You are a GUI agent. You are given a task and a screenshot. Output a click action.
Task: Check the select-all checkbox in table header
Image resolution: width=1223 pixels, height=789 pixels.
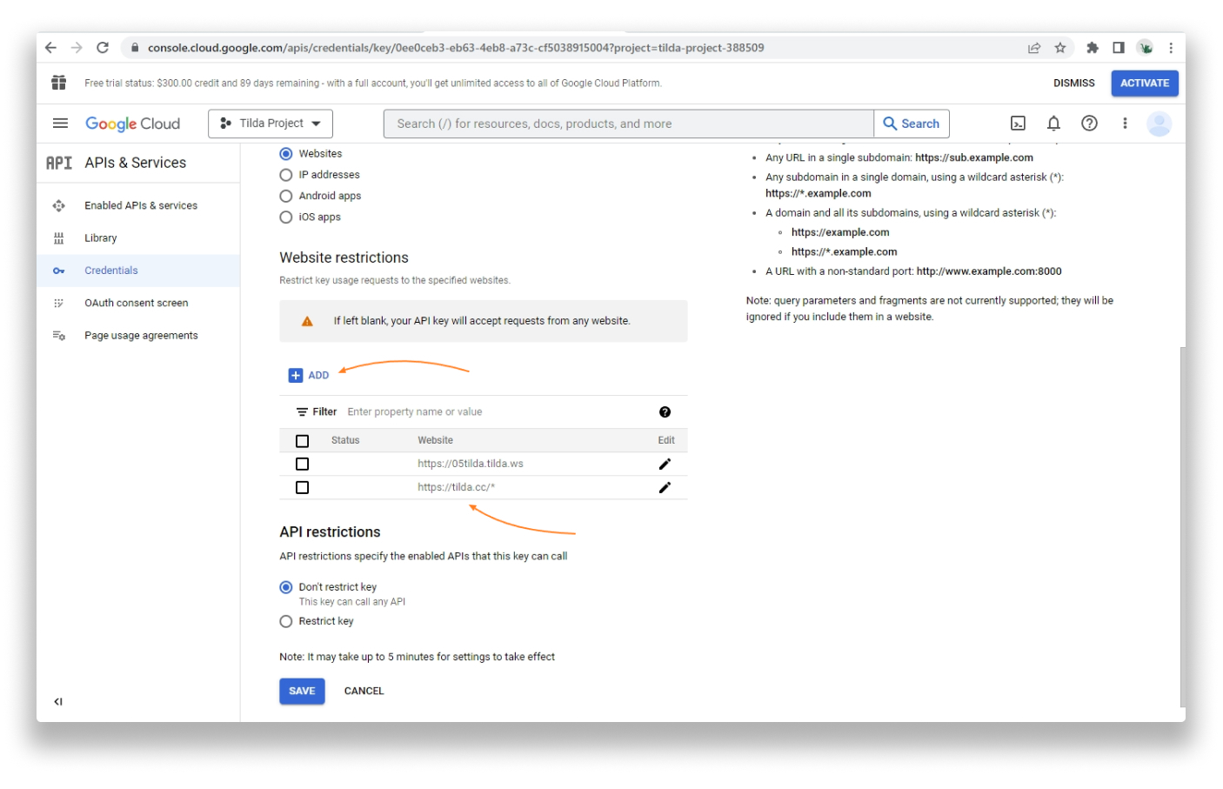303,441
